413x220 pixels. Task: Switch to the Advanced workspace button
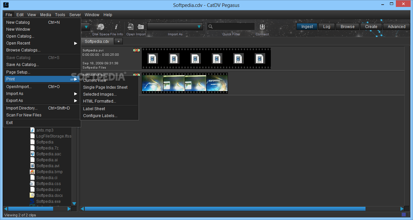397,27
